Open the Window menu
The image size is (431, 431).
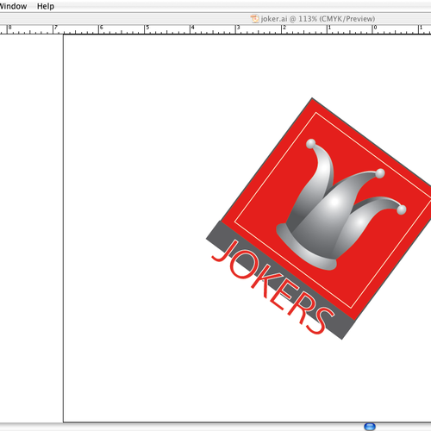(13, 6)
